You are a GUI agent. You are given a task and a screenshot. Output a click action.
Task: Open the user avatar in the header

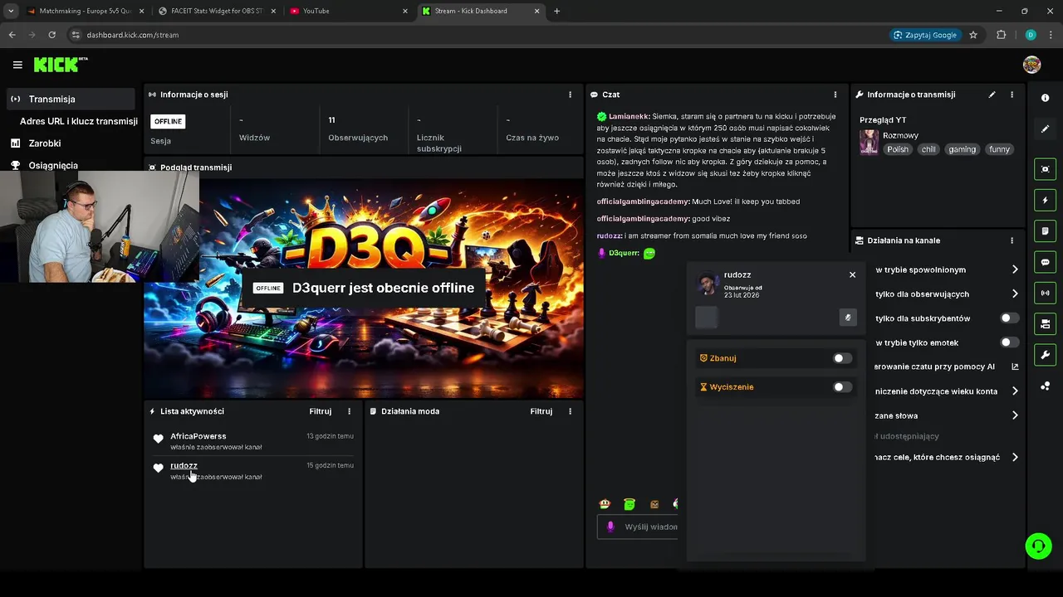pyautogui.click(x=1031, y=65)
